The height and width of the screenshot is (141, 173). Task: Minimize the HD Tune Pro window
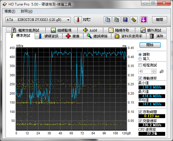pyautogui.click(x=145, y=3)
